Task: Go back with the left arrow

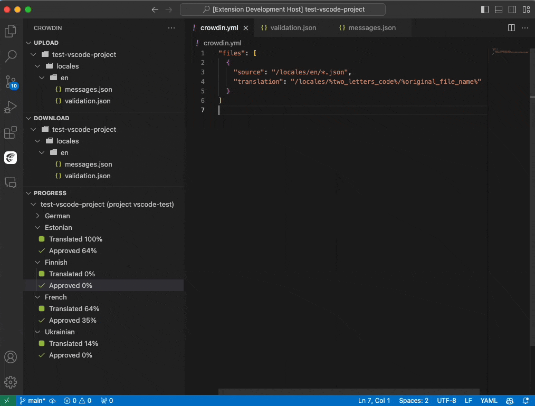Action: coord(155,9)
